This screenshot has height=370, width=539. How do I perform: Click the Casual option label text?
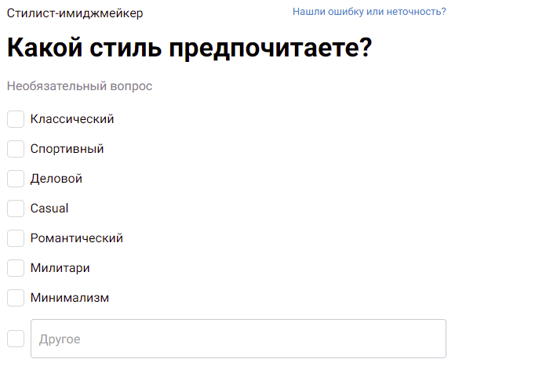pos(49,209)
